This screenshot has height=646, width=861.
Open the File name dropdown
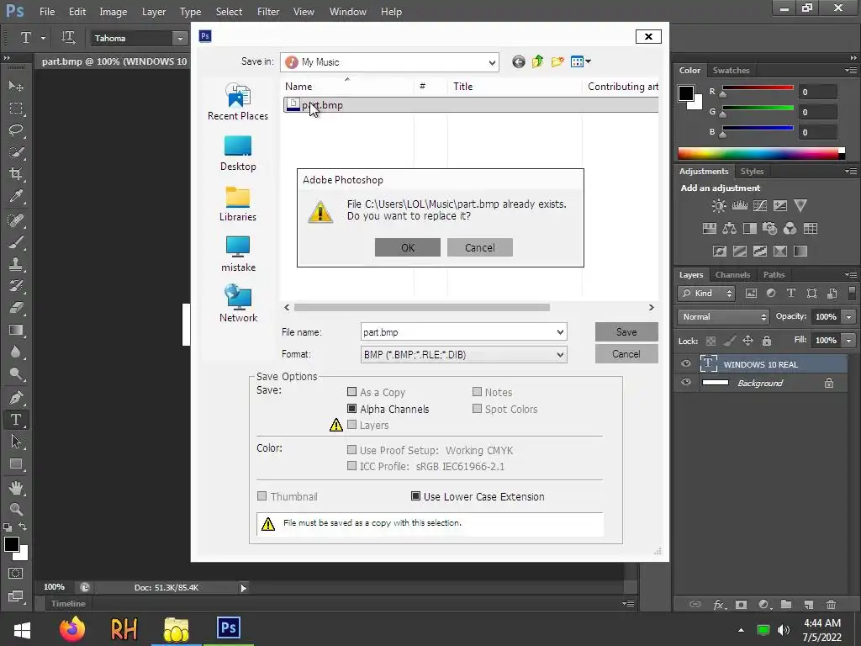560,331
